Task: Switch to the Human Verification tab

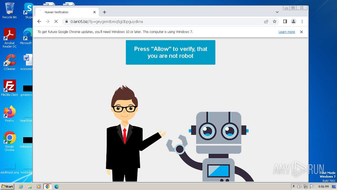Action: (x=67, y=12)
